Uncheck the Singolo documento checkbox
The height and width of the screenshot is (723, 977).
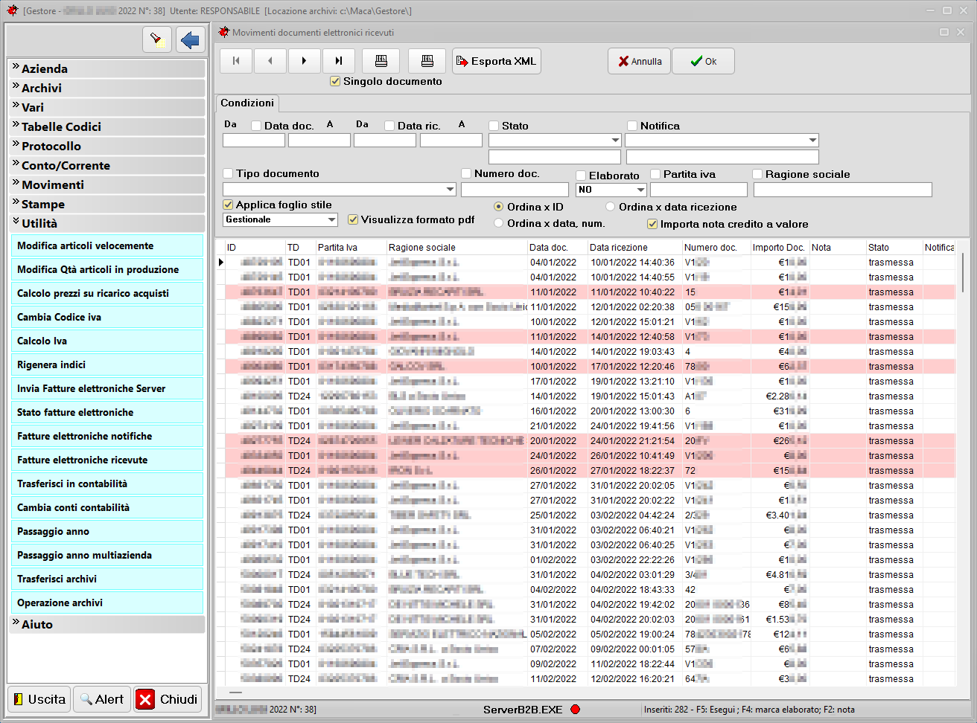(x=335, y=82)
